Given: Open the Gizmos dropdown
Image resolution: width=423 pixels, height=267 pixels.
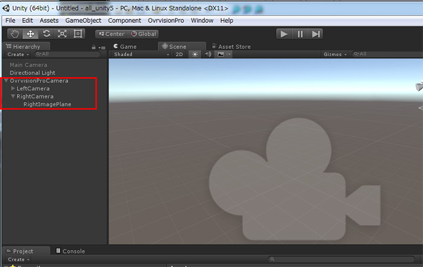Looking at the screenshot, I should 335,54.
